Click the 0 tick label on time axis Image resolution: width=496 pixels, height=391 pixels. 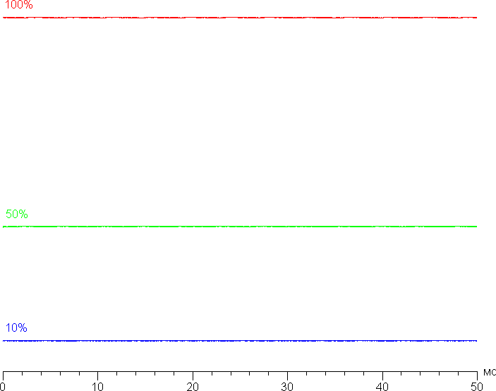3,387
